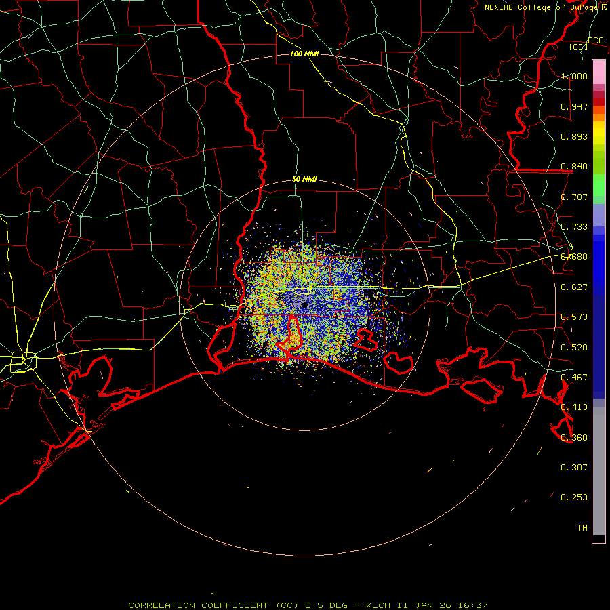Click the 0.627 color scale label
This screenshot has height=610, width=610.
point(574,287)
